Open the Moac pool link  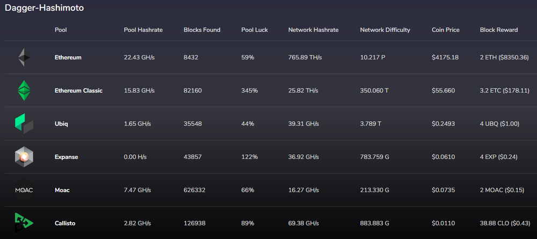pyautogui.click(x=62, y=190)
